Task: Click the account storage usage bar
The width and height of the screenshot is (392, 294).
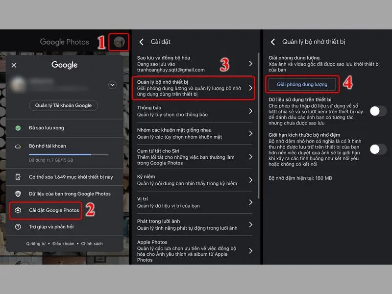Action: click(x=69, y=155)
